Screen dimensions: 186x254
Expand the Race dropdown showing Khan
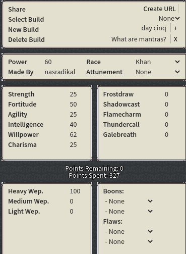tap(158, 62)
